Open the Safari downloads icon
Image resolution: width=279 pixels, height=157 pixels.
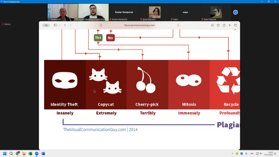coord(213,25)
